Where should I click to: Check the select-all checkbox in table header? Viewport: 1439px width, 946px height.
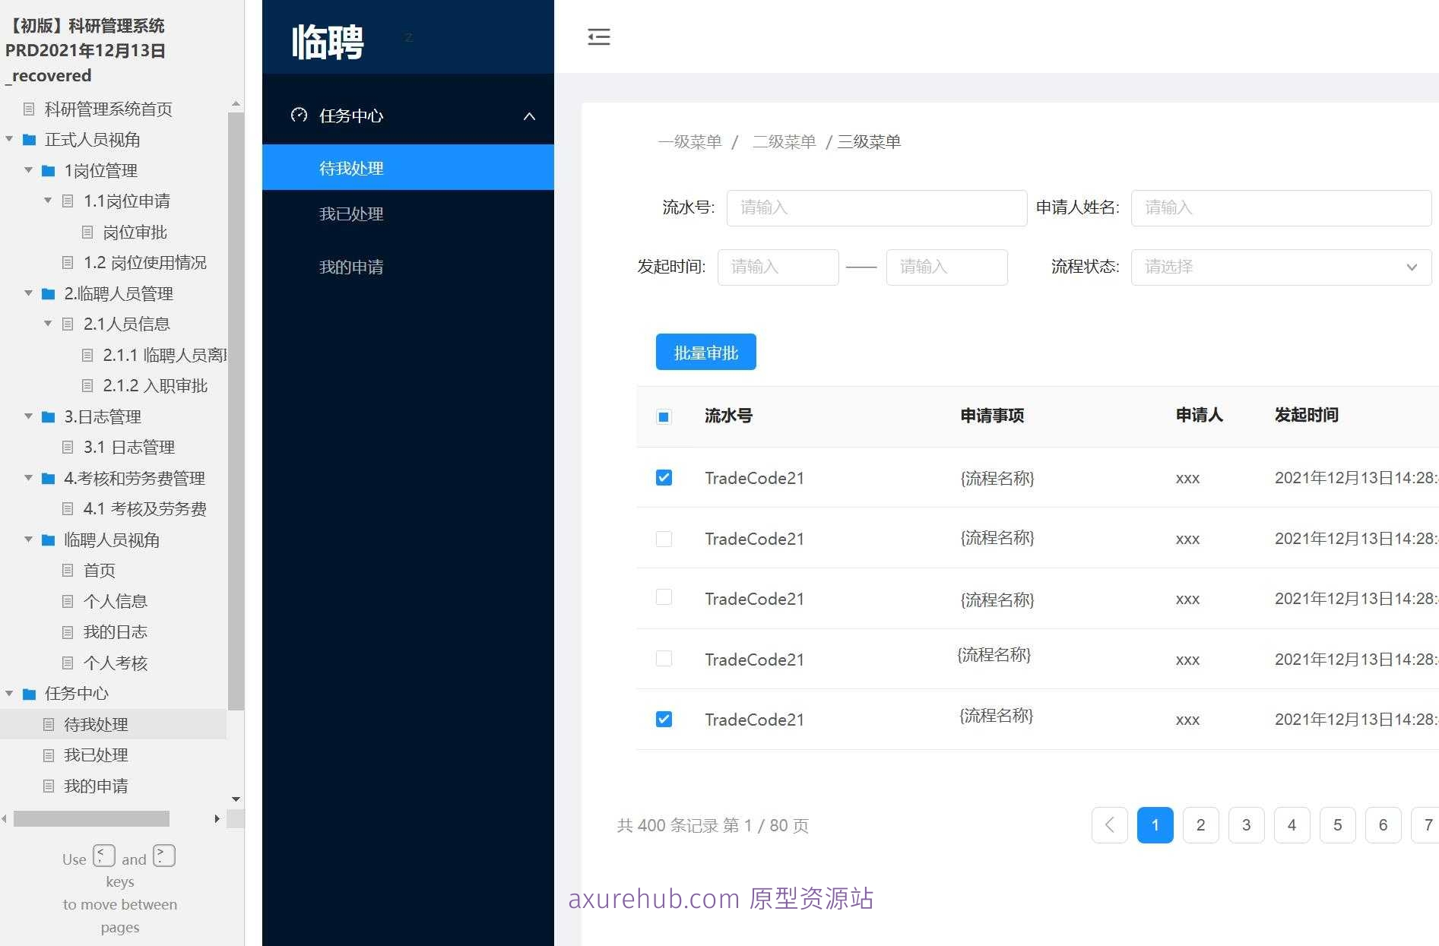663,416
